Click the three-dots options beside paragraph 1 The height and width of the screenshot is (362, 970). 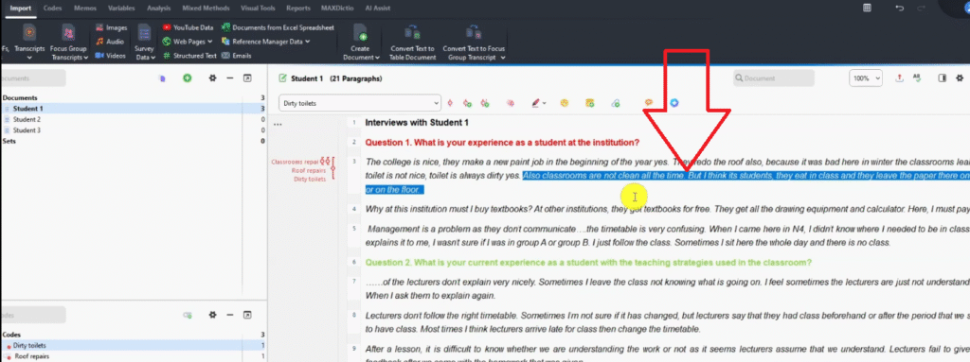tap(278, 124)
